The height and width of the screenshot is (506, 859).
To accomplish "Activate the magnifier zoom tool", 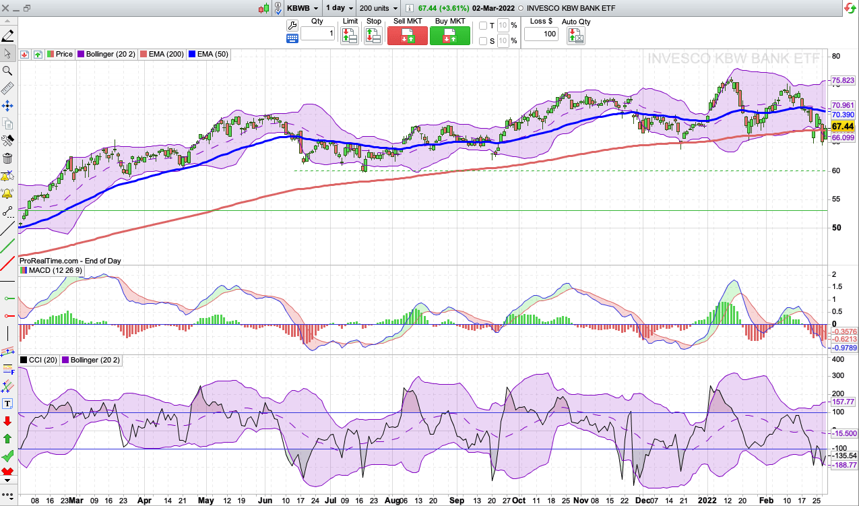I will coord(7,71).
